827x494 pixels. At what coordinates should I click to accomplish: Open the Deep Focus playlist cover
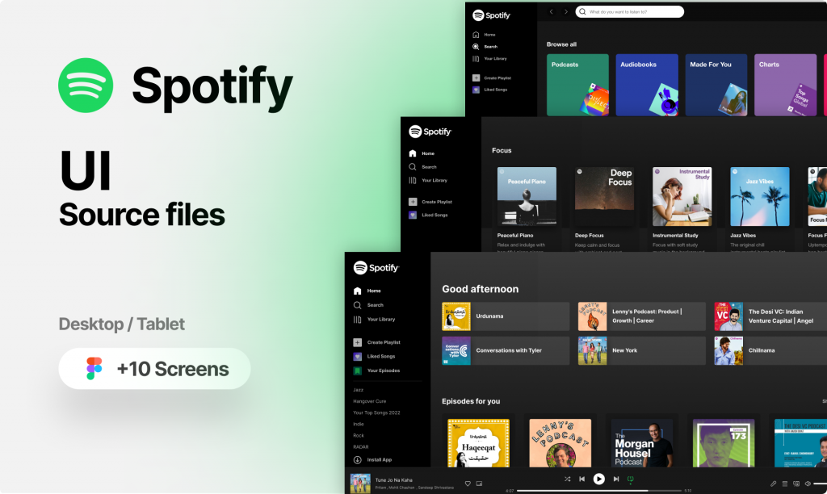point(604,197)
